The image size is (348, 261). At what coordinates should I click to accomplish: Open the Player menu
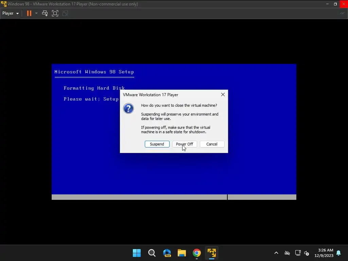11,13
